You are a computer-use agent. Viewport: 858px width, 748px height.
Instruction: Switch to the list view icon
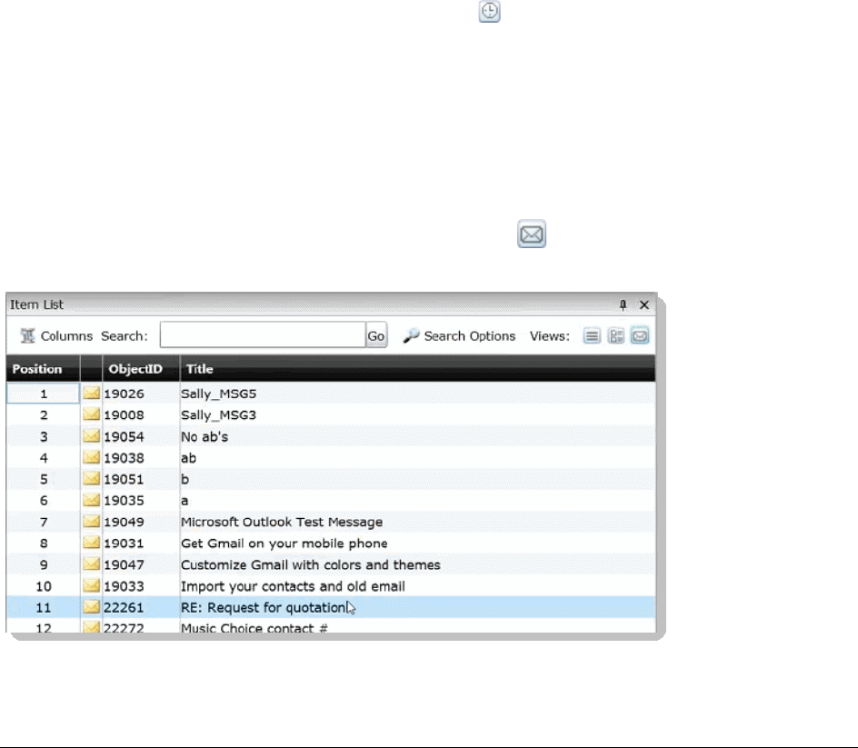point(592,335)
